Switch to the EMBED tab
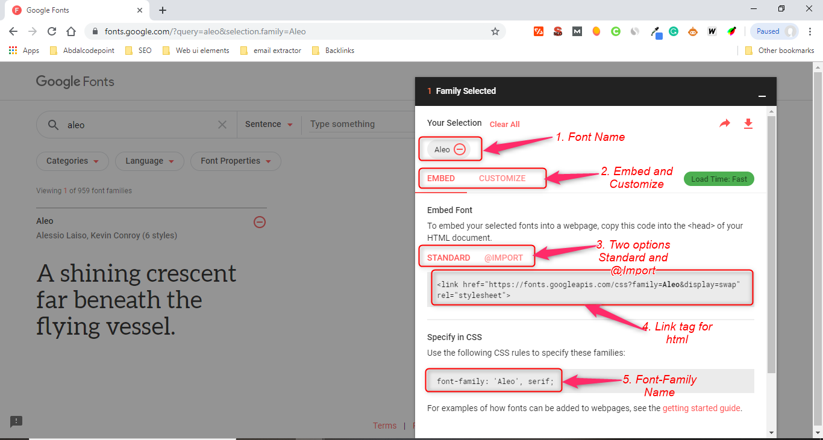The image size is (823, 440). coord(441,178)
